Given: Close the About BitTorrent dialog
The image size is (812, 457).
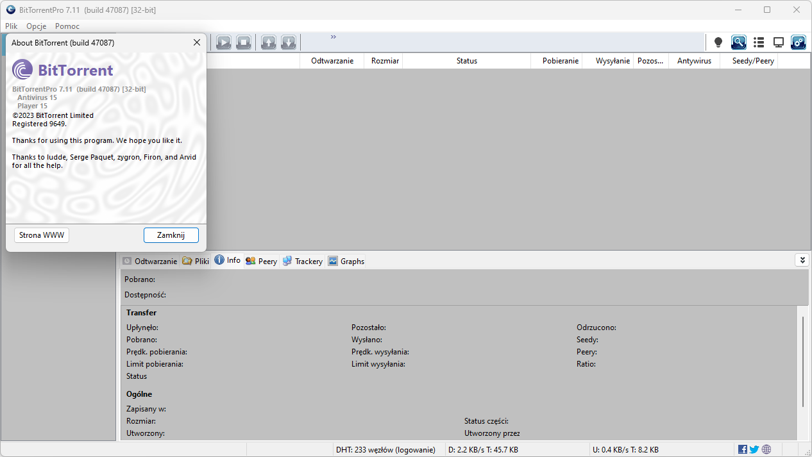Looking at the screenshot, I should tap(197, 42).
